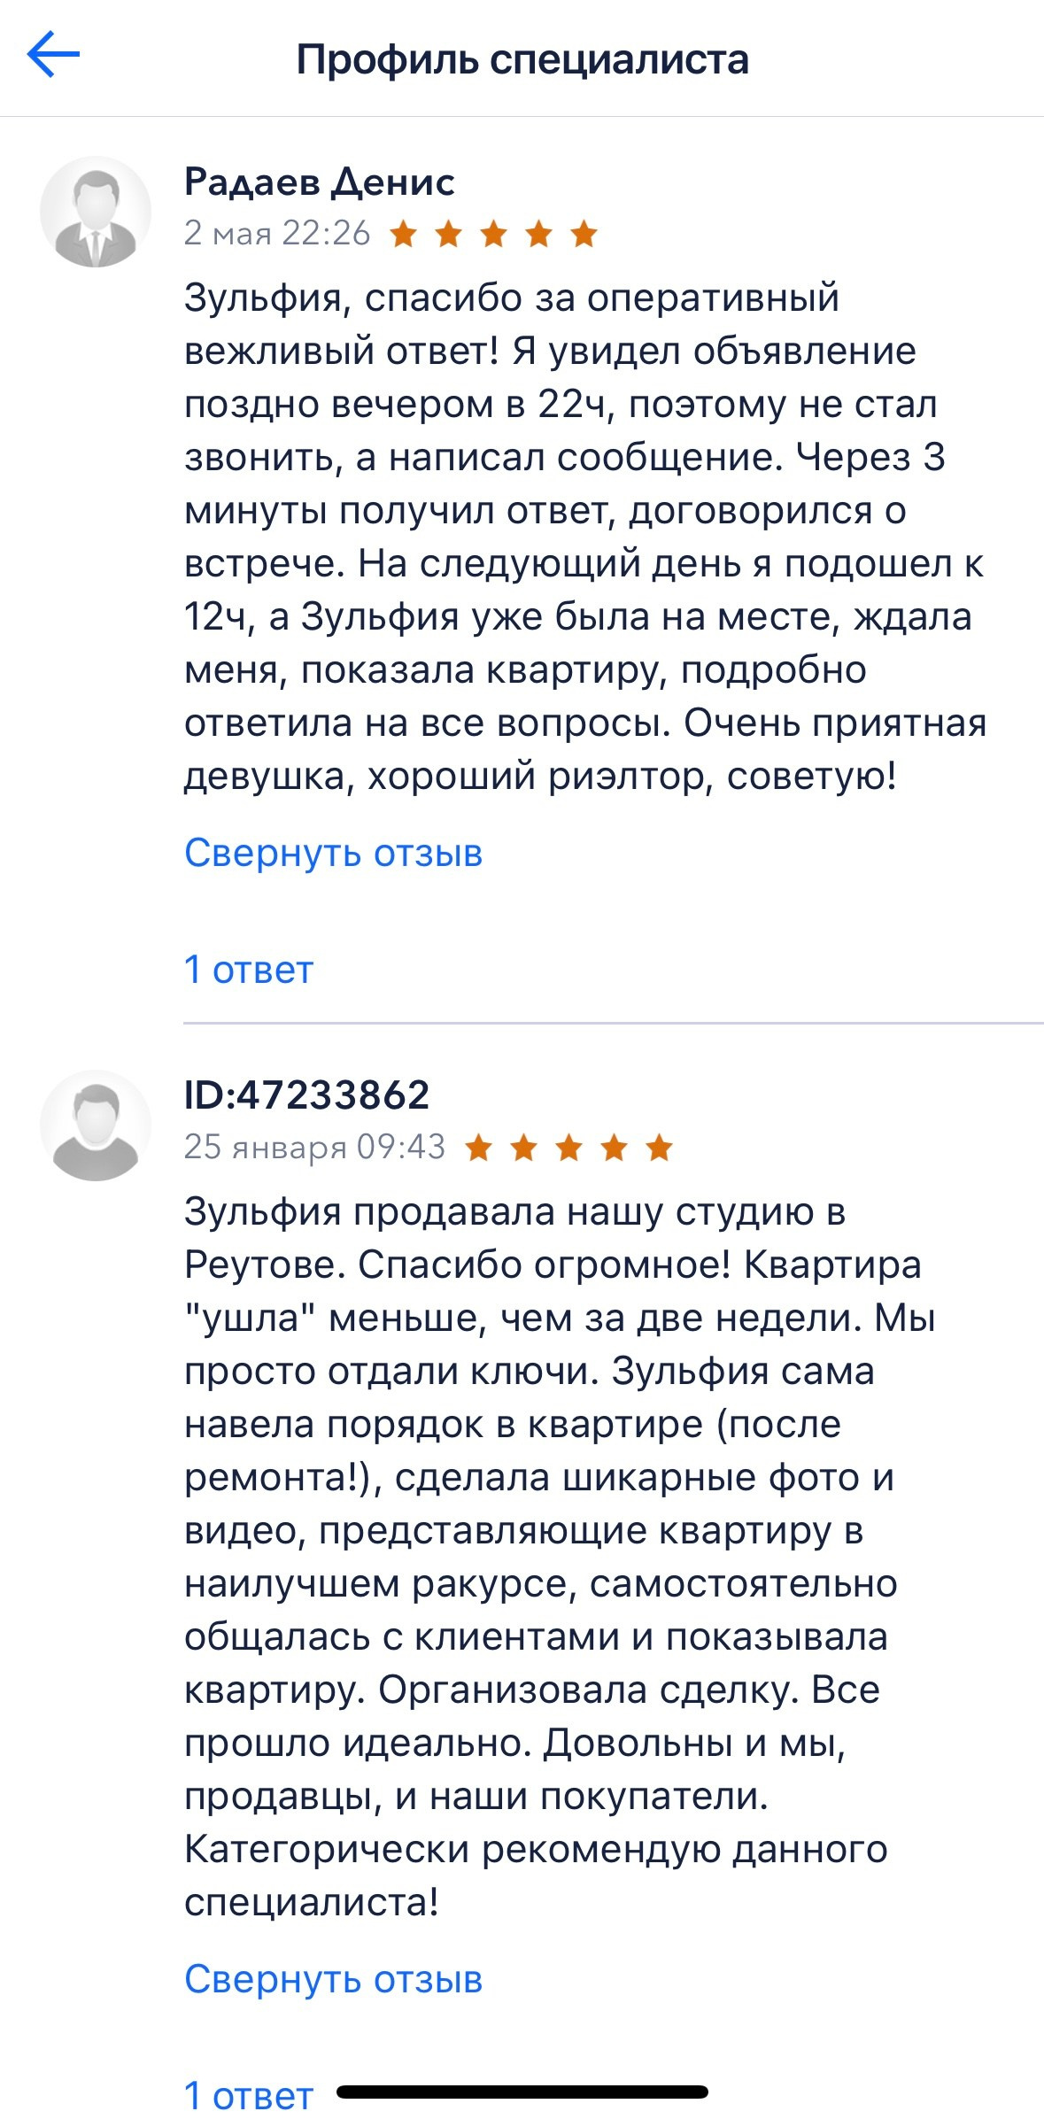This screenshot has width=1044, height=2119.
Task: Tap the Профиль специалиста title
Action: coord(522,58)
